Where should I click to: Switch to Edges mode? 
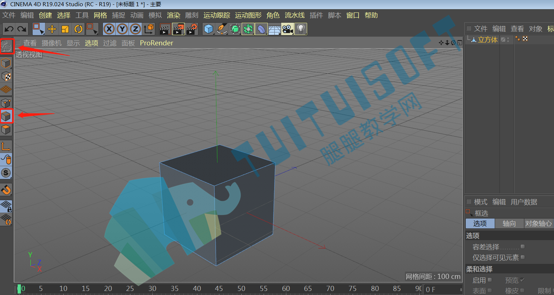click(6, 116)
